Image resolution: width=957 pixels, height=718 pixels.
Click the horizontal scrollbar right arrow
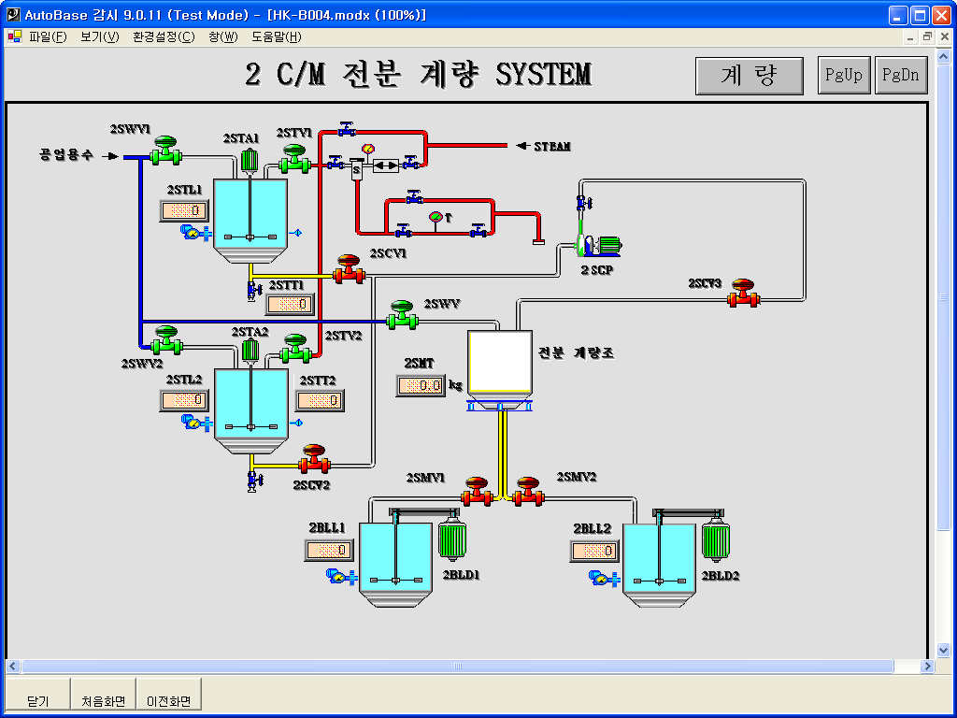click(927, 667)
